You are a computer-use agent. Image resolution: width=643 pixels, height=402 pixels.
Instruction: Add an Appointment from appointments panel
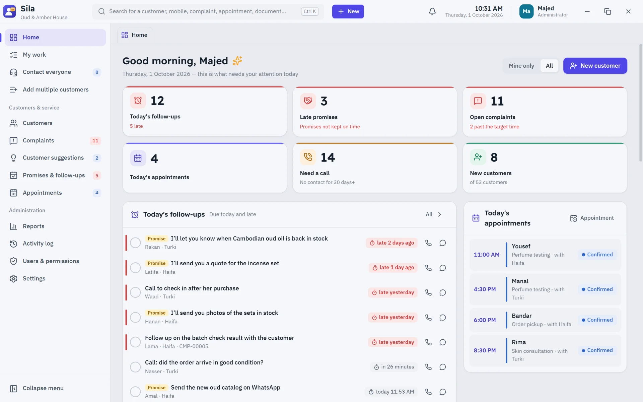(x=592, y=218)
